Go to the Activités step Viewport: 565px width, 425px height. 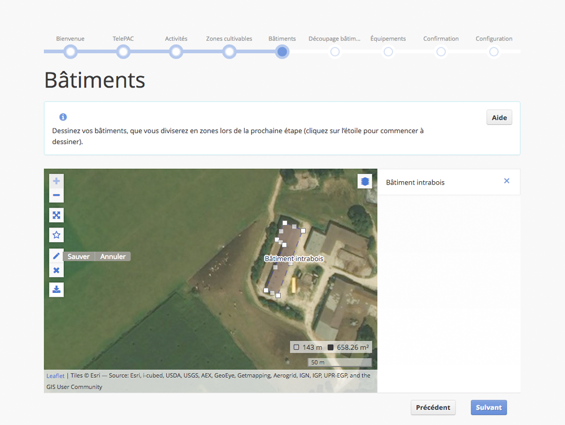pyautogui.click(x=176, y=52)
